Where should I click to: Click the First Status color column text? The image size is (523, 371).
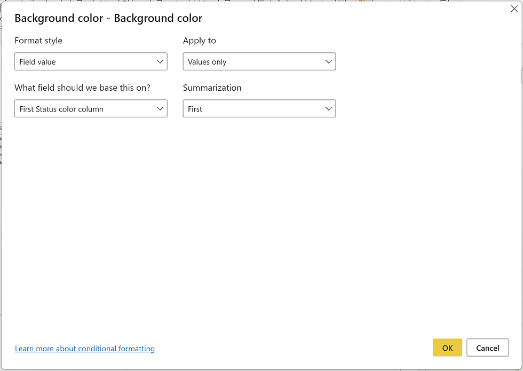[x=61, y=109]
